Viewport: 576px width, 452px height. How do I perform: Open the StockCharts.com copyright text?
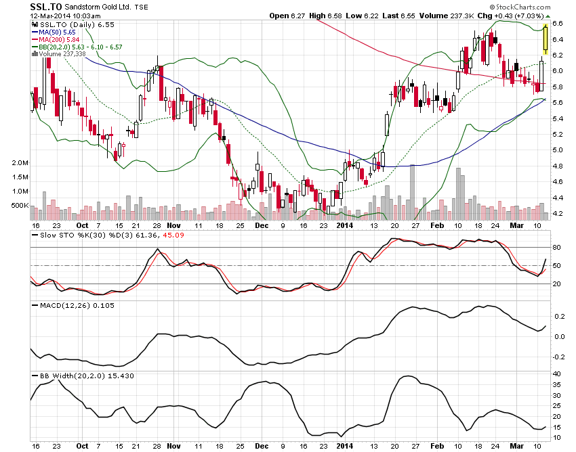pyautogui.click(x=520, y=7)
